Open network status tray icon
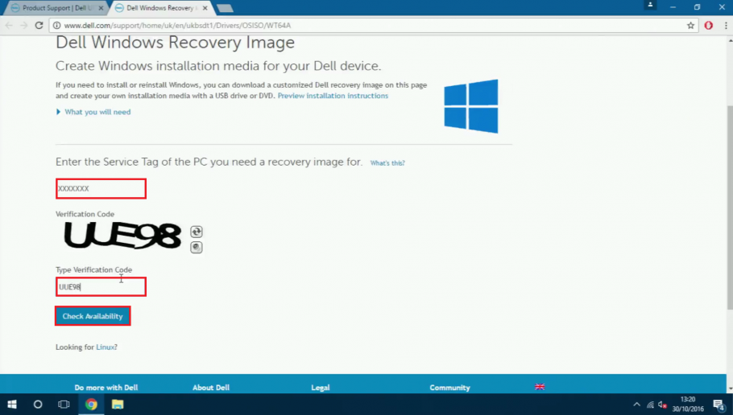Screen dimensions: 733x415 point(650,405)
